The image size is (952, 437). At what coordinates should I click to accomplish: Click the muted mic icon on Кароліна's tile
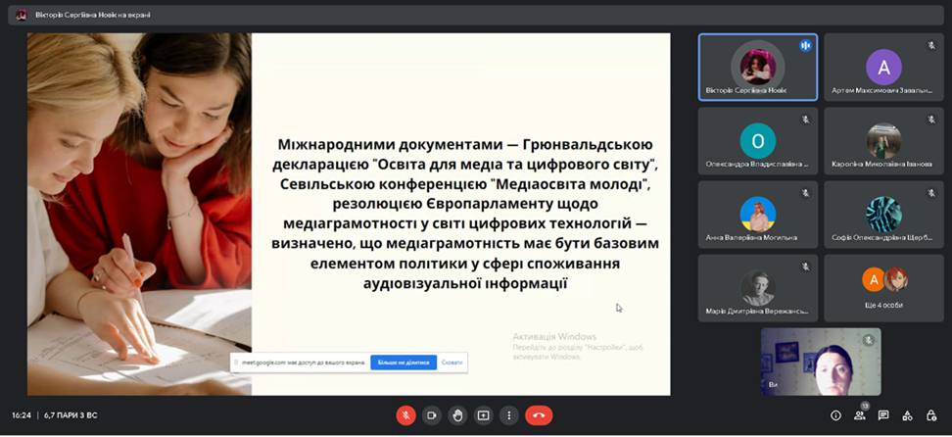click(930, 120)
